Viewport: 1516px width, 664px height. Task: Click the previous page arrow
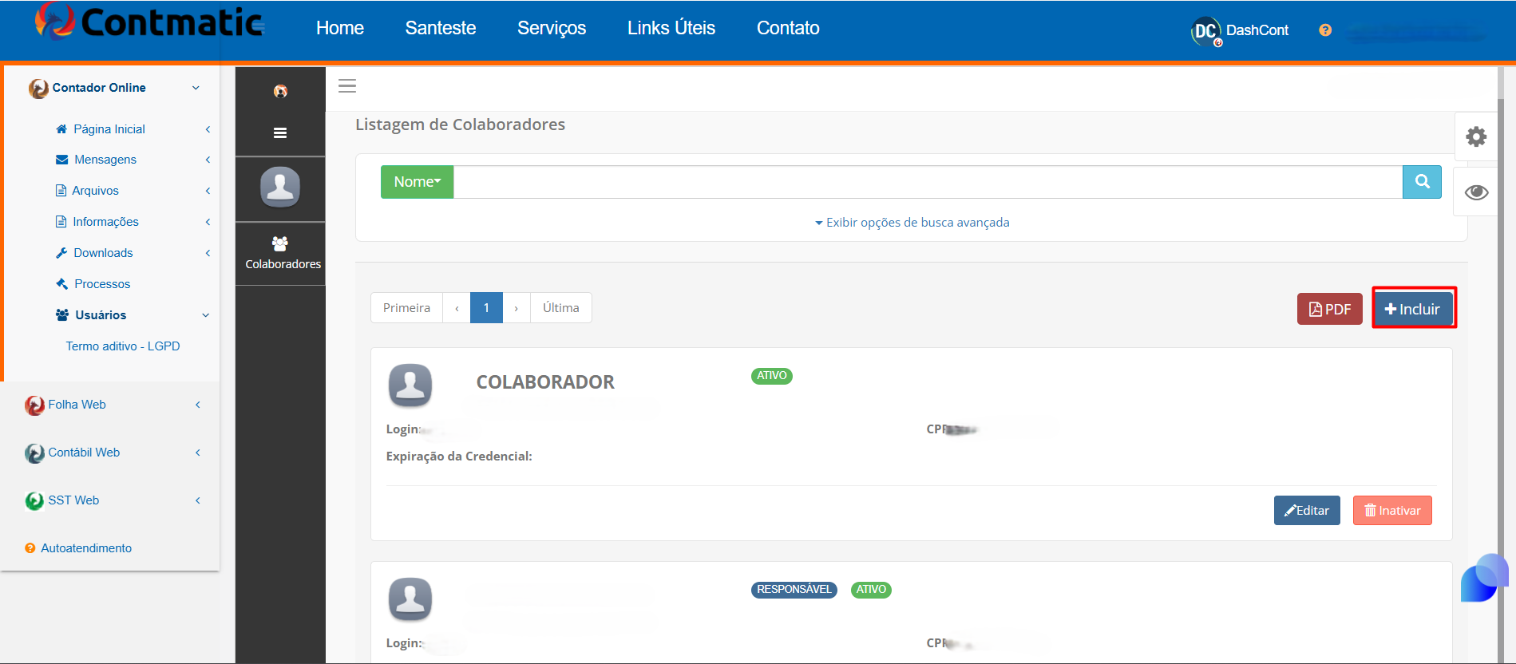tap(457, 308)
